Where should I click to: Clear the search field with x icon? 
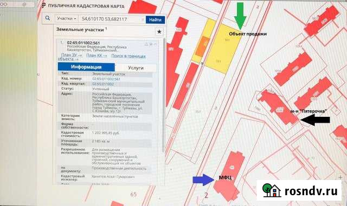click(143, 19)
